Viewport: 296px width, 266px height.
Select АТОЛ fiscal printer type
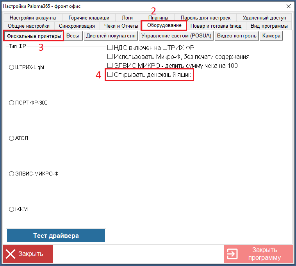(x=11, y=138)
